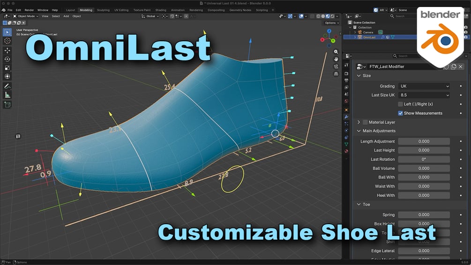Viewport: 471px width, 265px height.
Task: Remove the FTW_Last Modifier with X
Action: point(461,67)
